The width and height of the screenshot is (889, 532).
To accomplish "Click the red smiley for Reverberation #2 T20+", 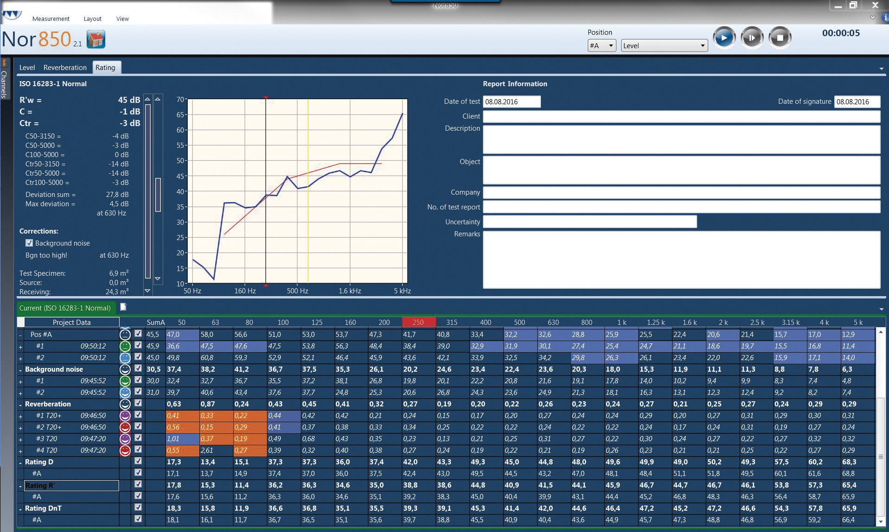I will coord(125,427).
